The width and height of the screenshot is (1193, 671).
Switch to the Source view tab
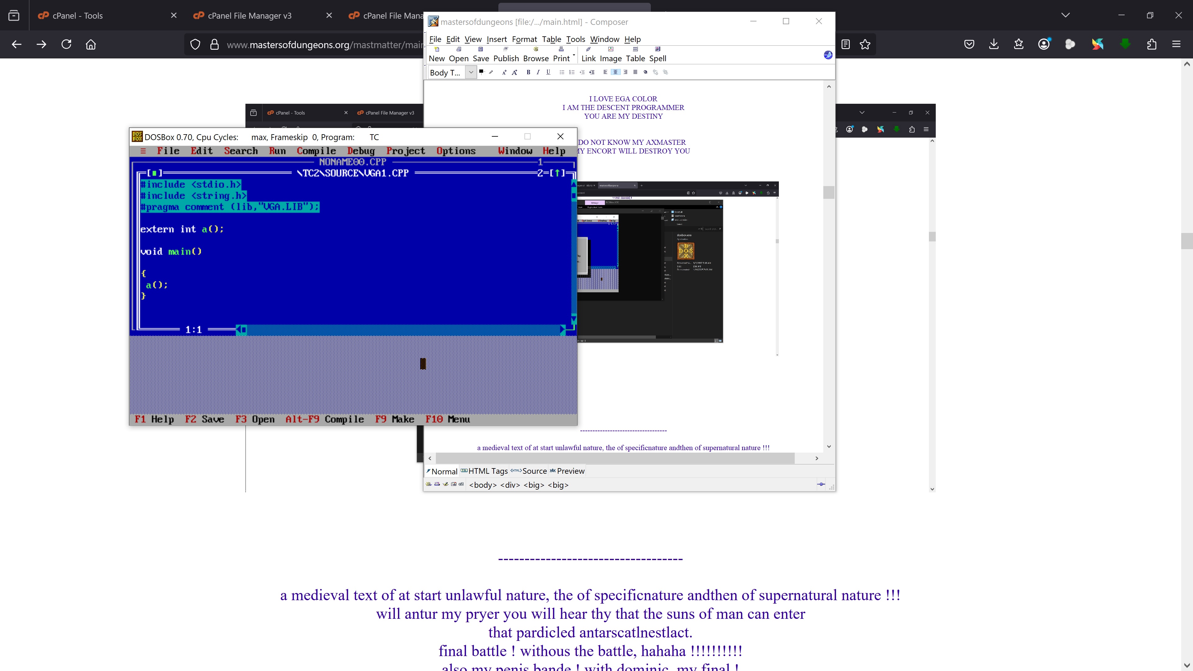[x=529, y=471]
